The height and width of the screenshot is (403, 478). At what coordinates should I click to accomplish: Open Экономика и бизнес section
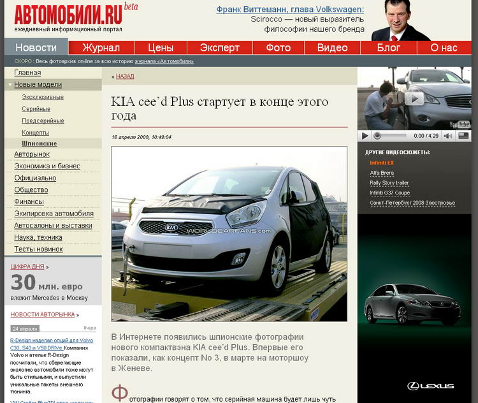(x=47, y=166)
